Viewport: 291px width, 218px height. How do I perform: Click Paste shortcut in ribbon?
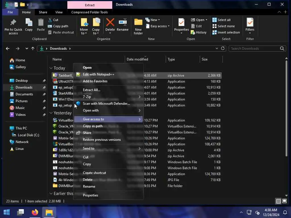coord(61,32)
